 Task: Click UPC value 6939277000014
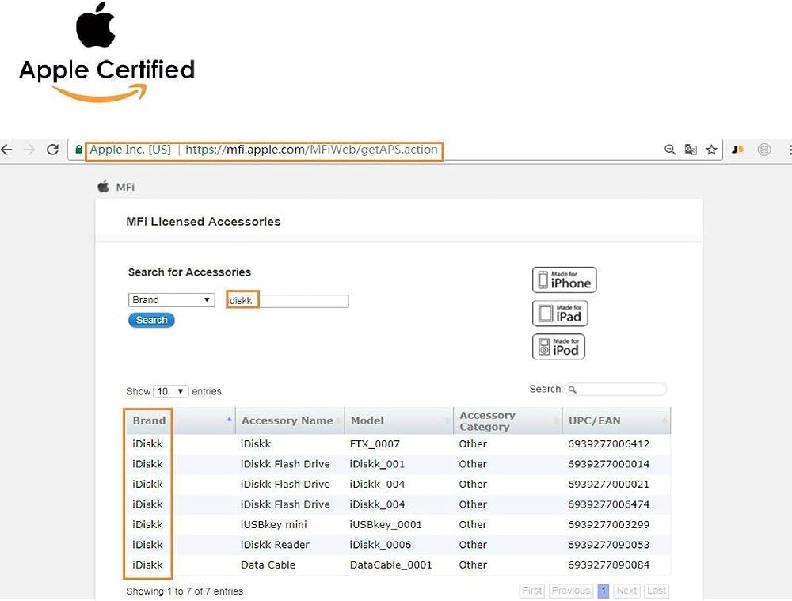coord(608,464)
